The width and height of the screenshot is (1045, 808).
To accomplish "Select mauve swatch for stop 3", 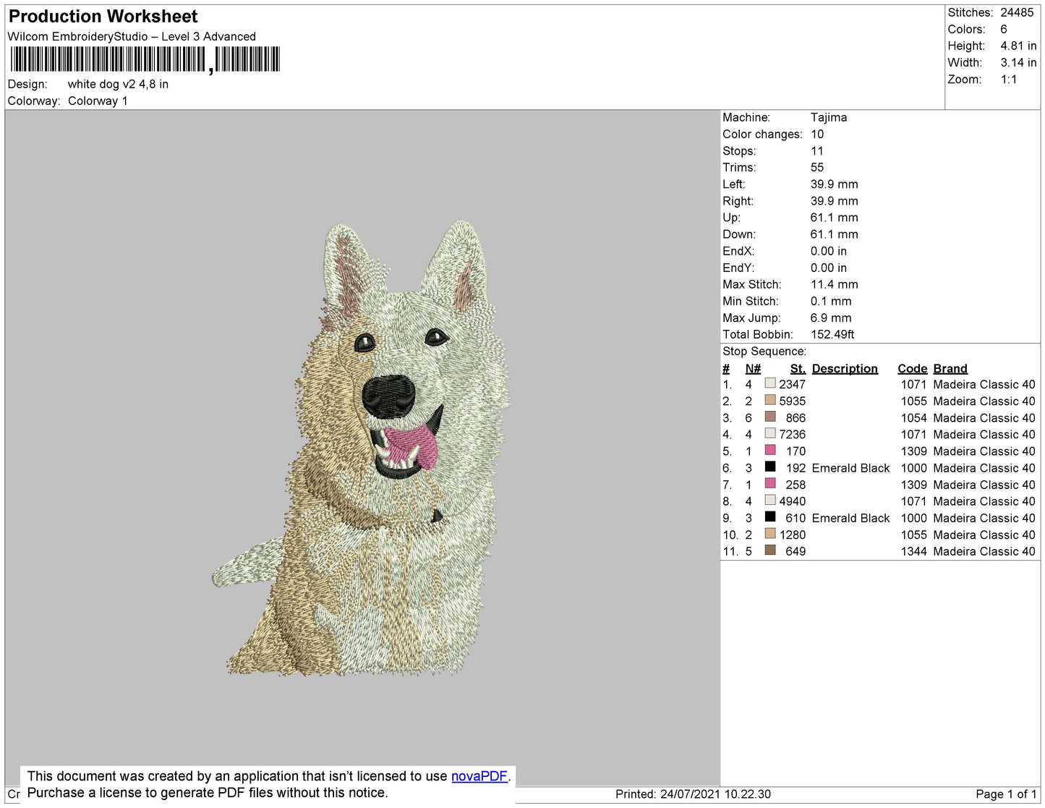I will click(x=770, y=417).
